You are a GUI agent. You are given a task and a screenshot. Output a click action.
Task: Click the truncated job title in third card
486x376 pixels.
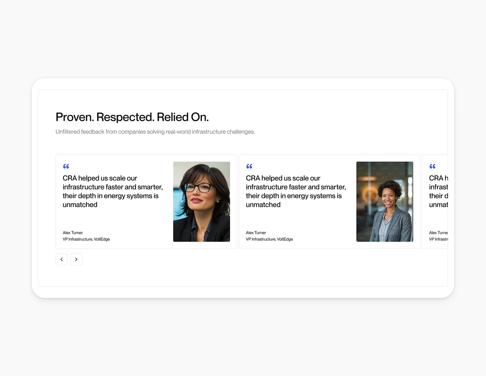[438, 239]
